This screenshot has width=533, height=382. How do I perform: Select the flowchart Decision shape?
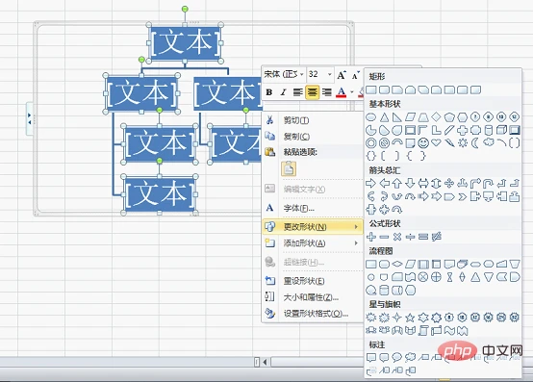tap(397, 264)
